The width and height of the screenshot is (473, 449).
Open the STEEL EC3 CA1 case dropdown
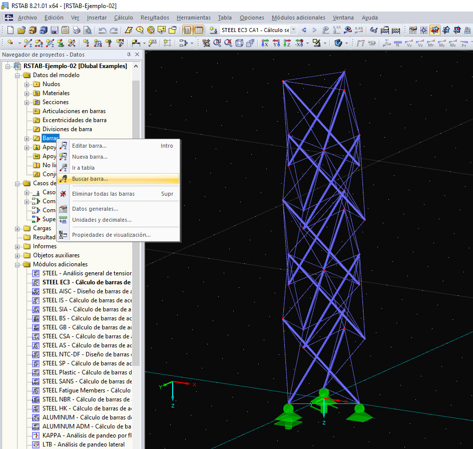pos(293,30)
